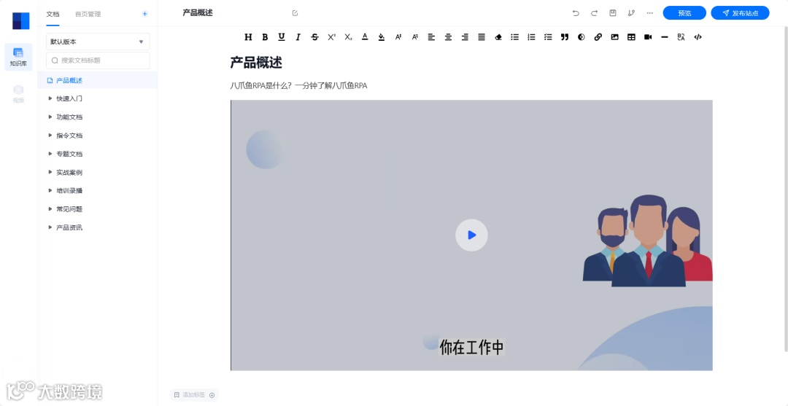Click the vertical page scrollbar

click(786, 188)
